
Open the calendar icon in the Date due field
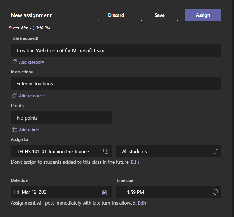tap(105, 192)
